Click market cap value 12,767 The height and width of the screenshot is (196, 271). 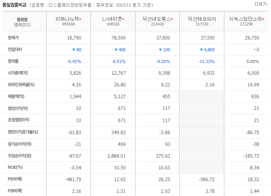click(119, 73)
